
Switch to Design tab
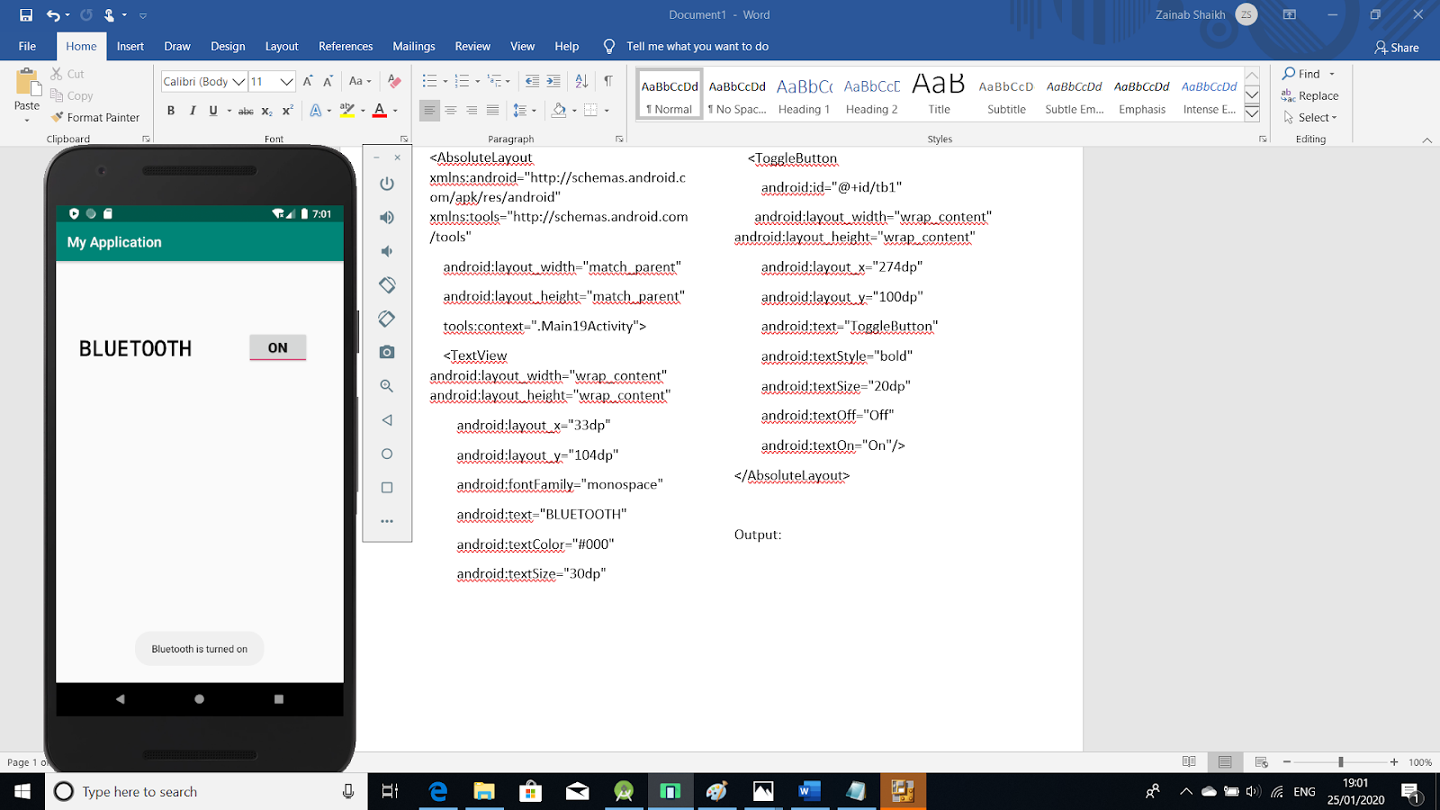[x=228, y=46]
